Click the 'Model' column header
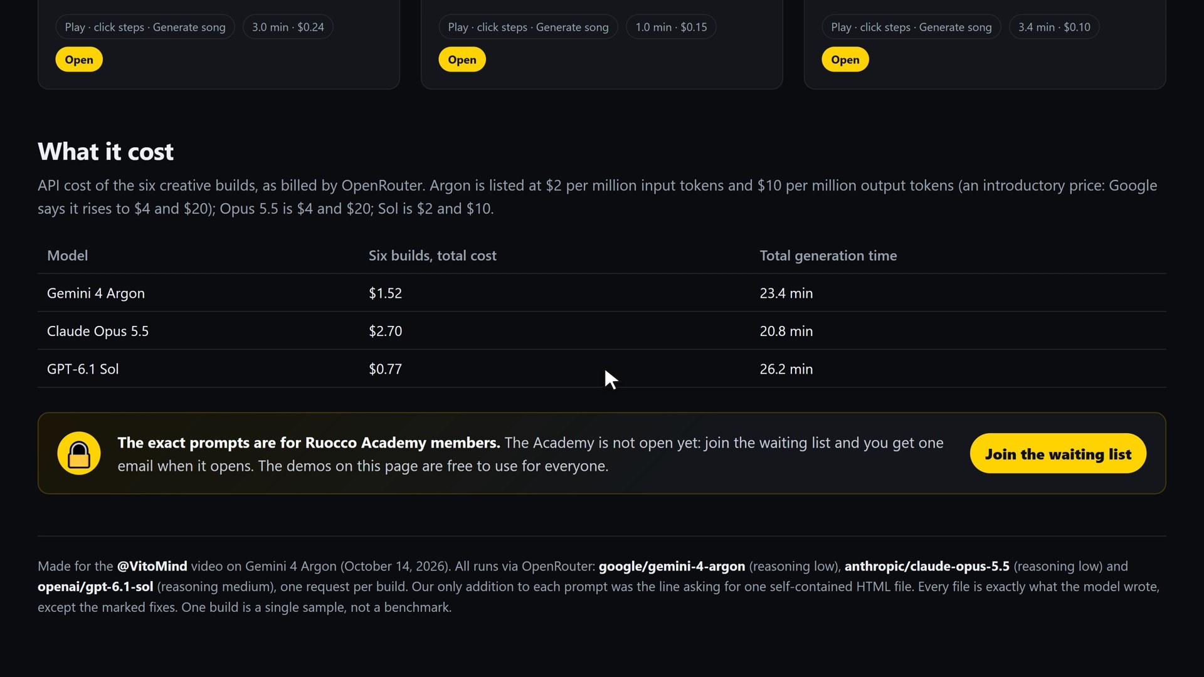1204x677 pixels. [67, 256]
